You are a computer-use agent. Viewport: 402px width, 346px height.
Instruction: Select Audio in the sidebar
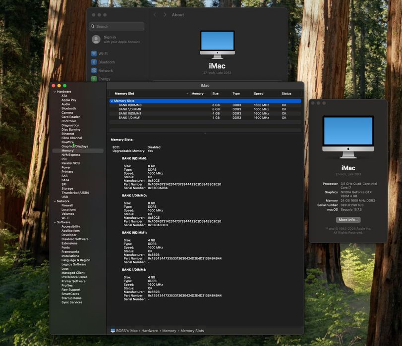pos(65,104)
